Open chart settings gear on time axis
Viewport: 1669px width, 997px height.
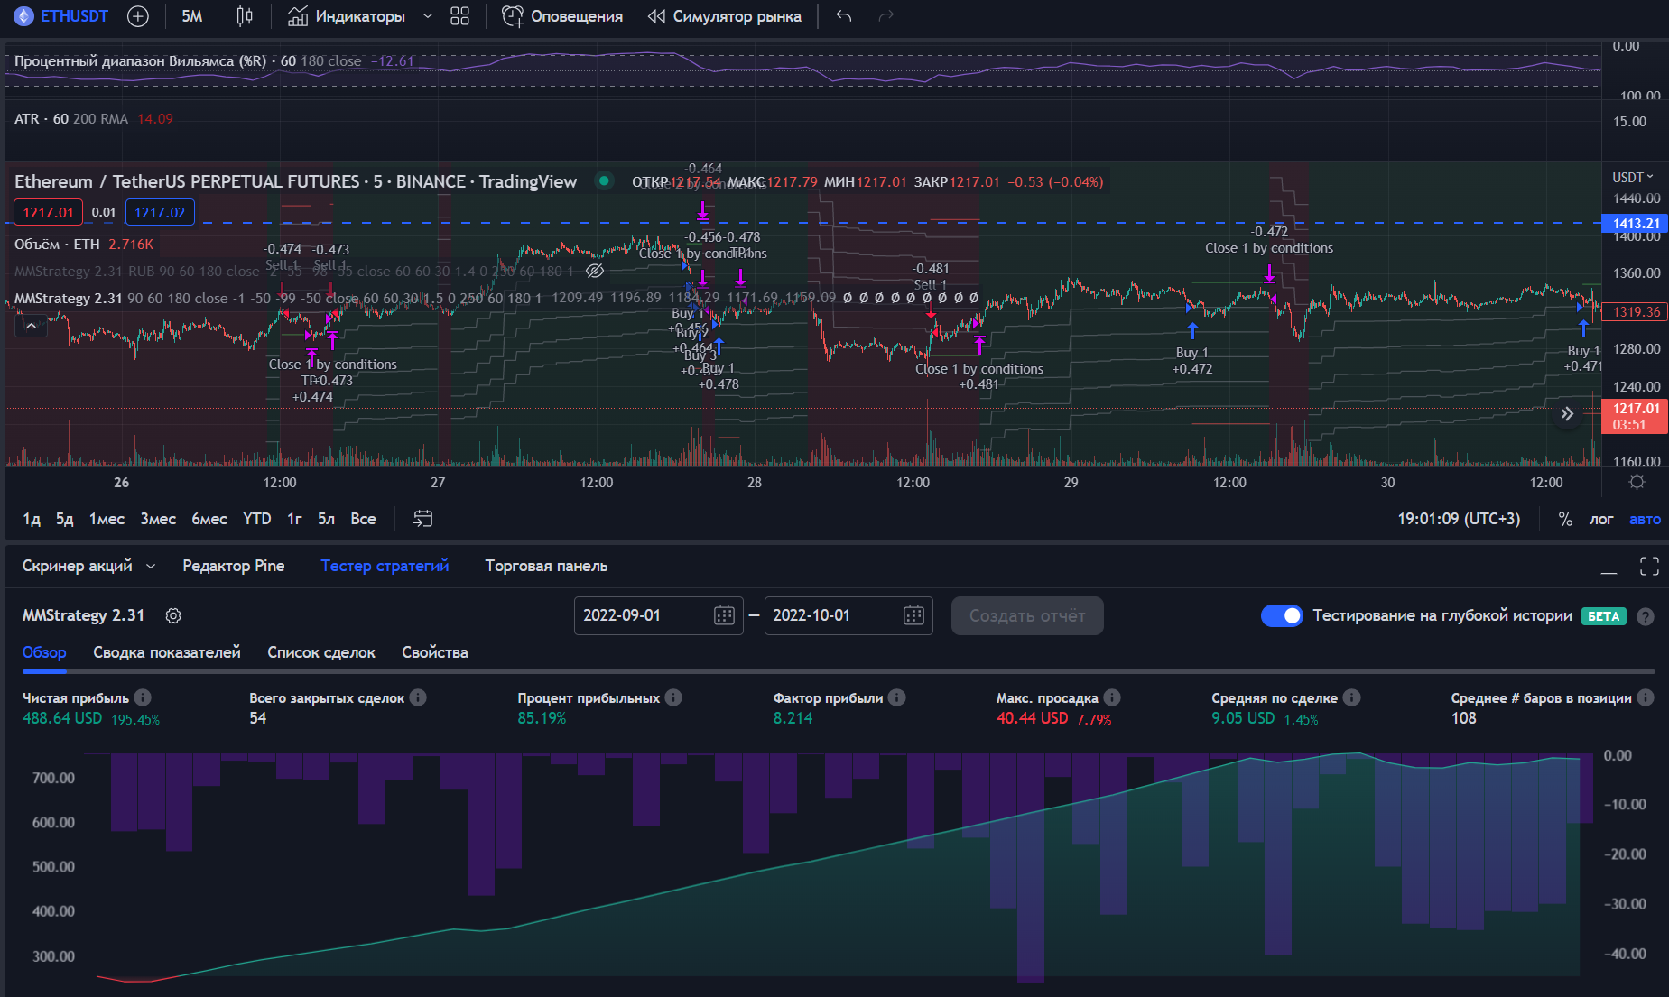point(1637,483)
